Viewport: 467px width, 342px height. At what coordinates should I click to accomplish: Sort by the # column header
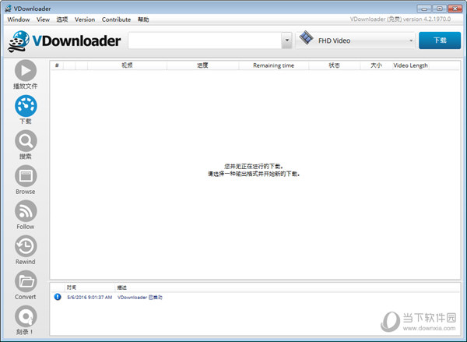point(57,65)
